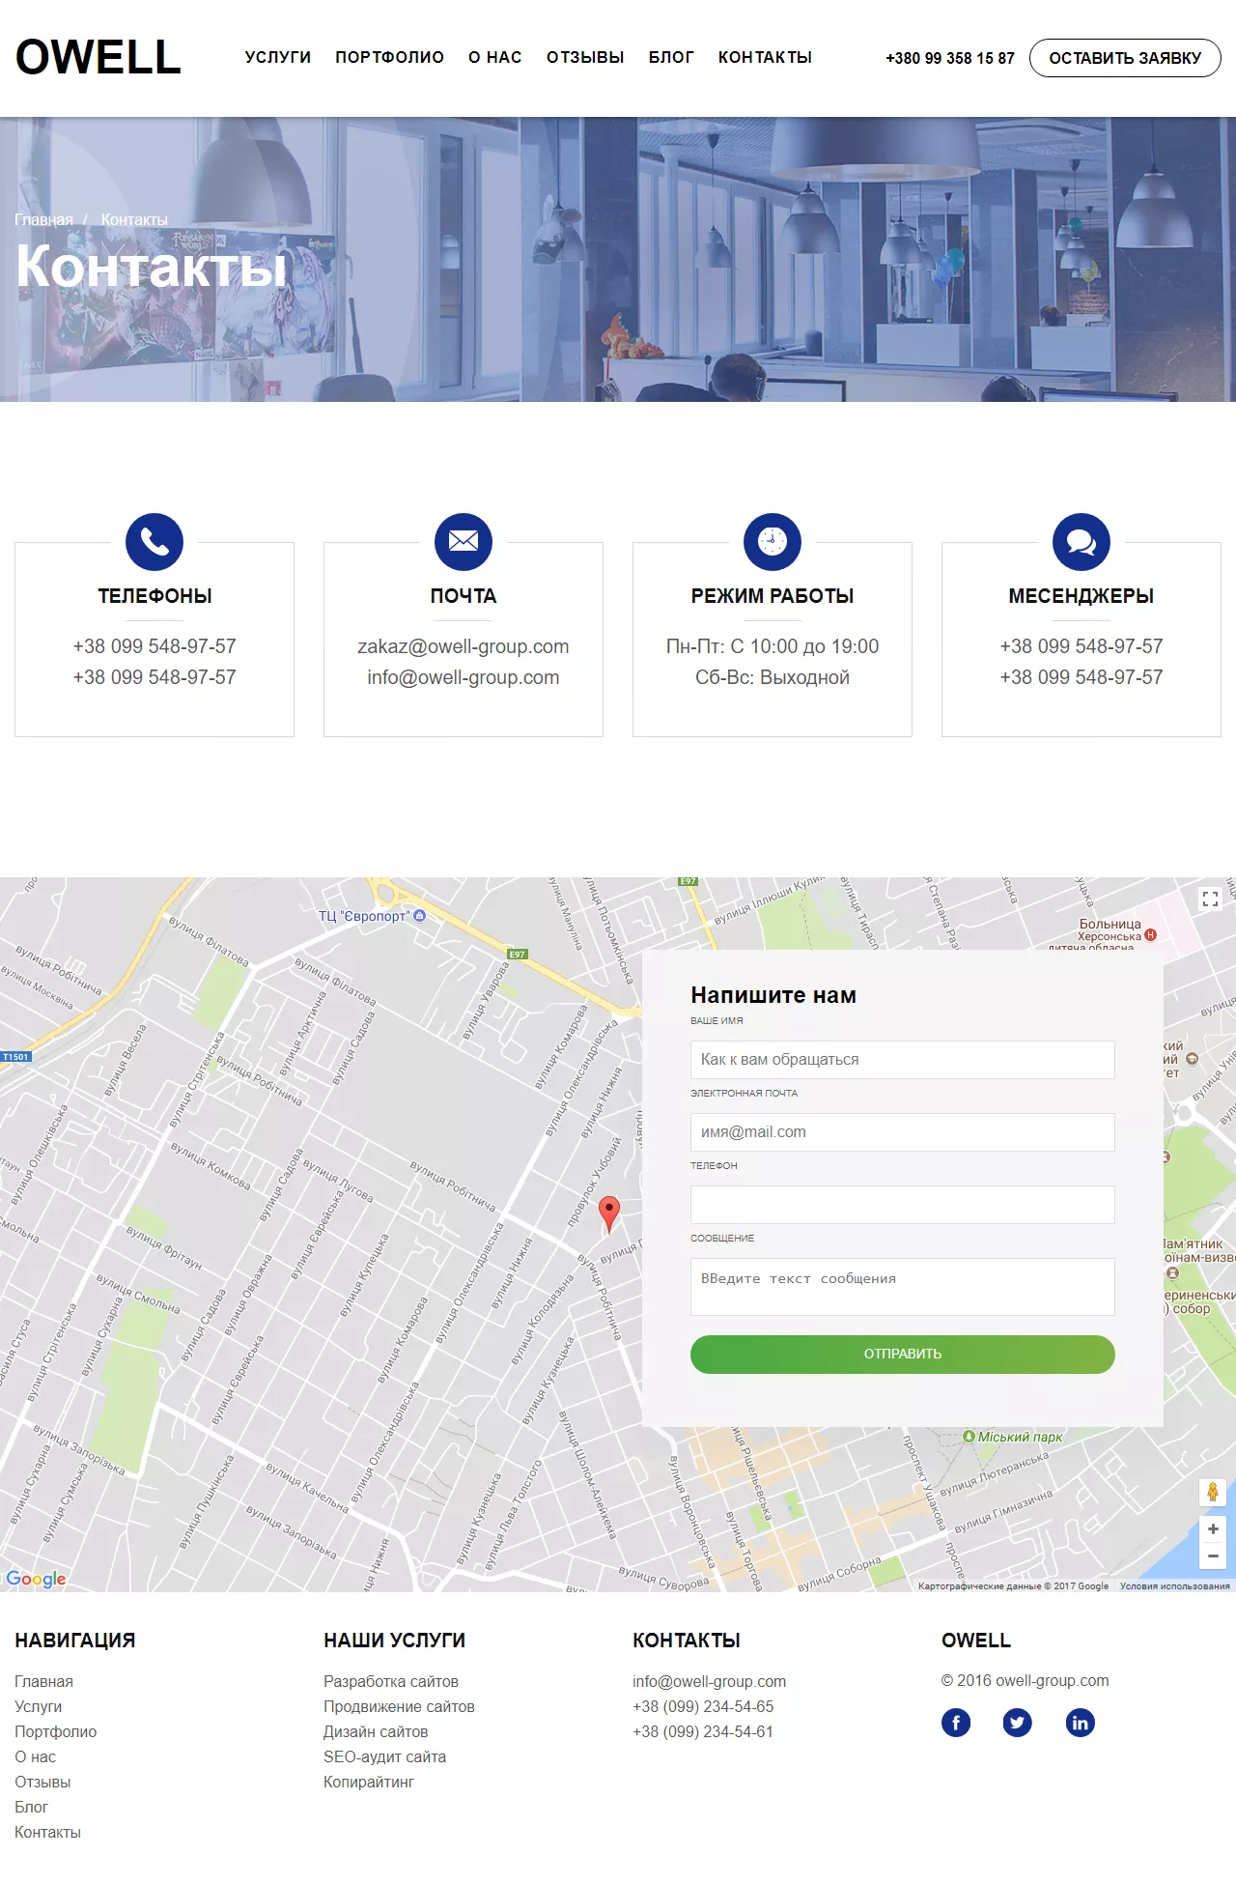Click the ОСТАВИТЬ ЗАЯВКУ button

click(x=1125, y=58)
